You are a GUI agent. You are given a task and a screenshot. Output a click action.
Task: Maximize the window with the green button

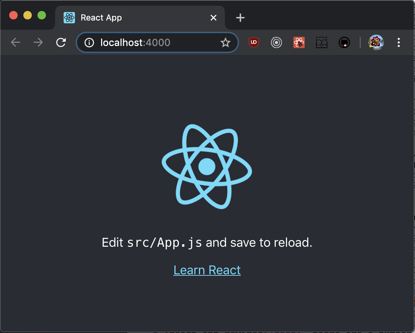coord(42,15)
